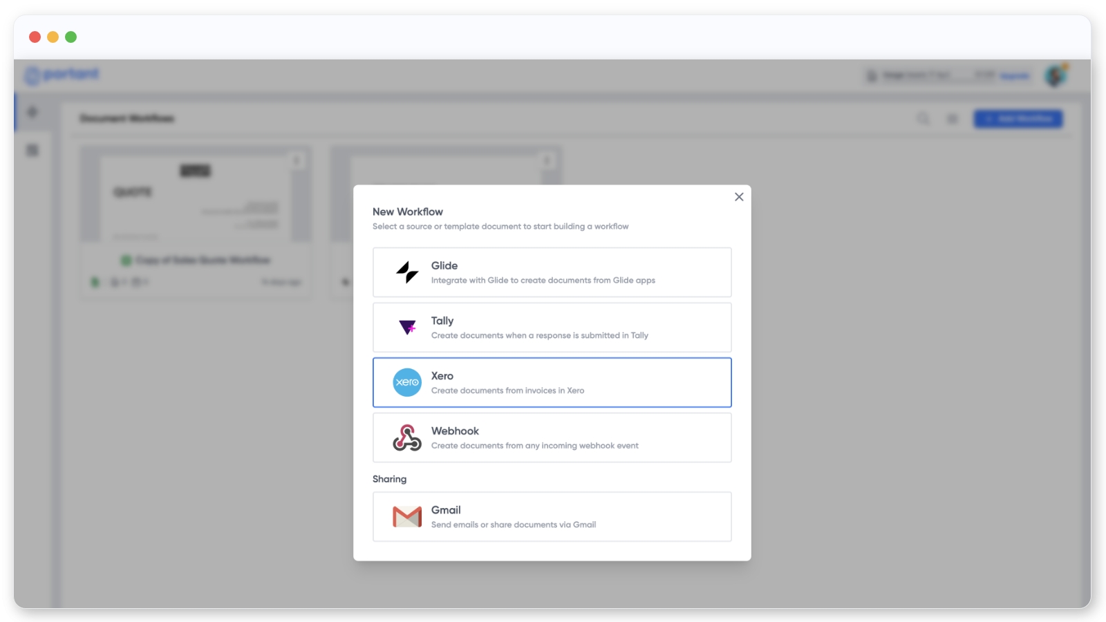Image resolution: width=1106 pixels, height=622 pixels.
Task: Click the Webhook logo icon
Action: 407,437
